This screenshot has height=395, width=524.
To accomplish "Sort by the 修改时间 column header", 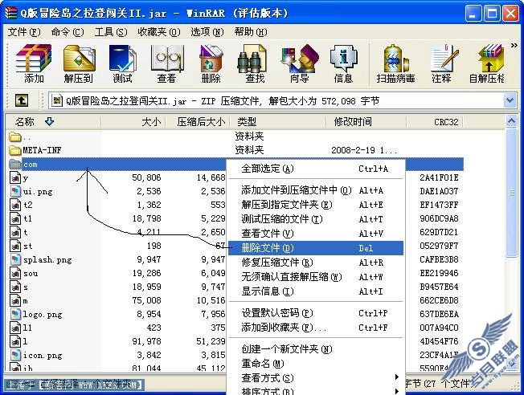I will [366, 122].
